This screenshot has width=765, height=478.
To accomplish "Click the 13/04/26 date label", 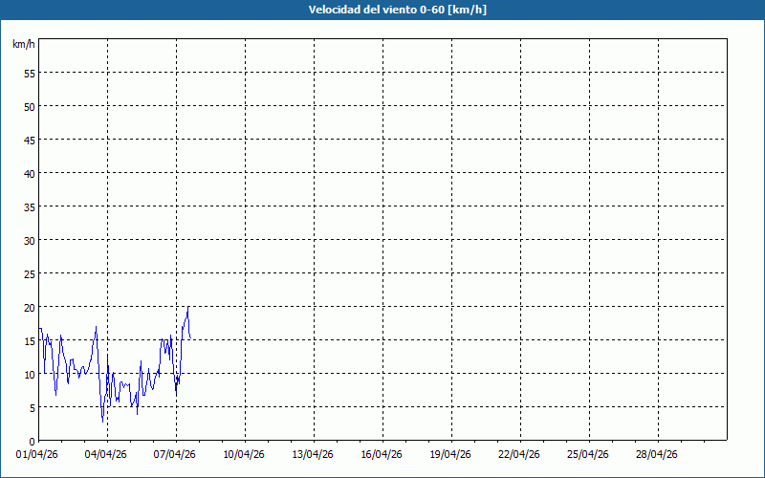I will click(313, 454).
